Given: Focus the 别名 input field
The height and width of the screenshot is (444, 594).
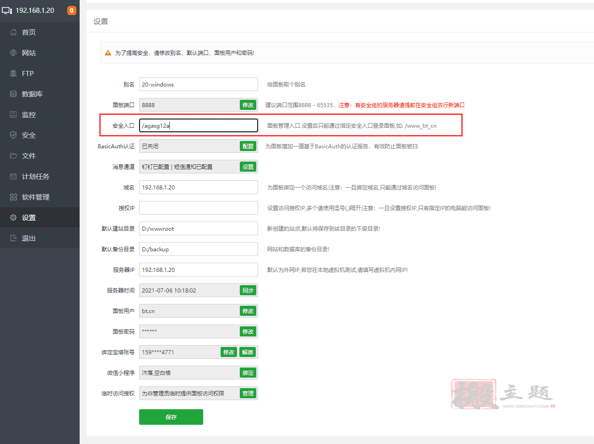Looking at the screenshot, I should (199, 84).
